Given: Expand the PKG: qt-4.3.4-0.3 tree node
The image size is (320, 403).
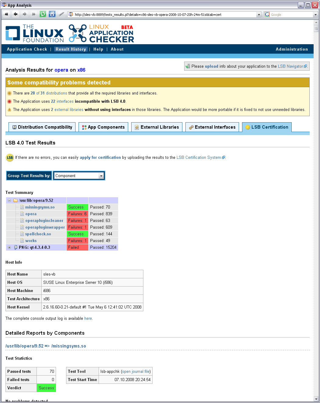Looking at the screenshot, I should (9, 247).
